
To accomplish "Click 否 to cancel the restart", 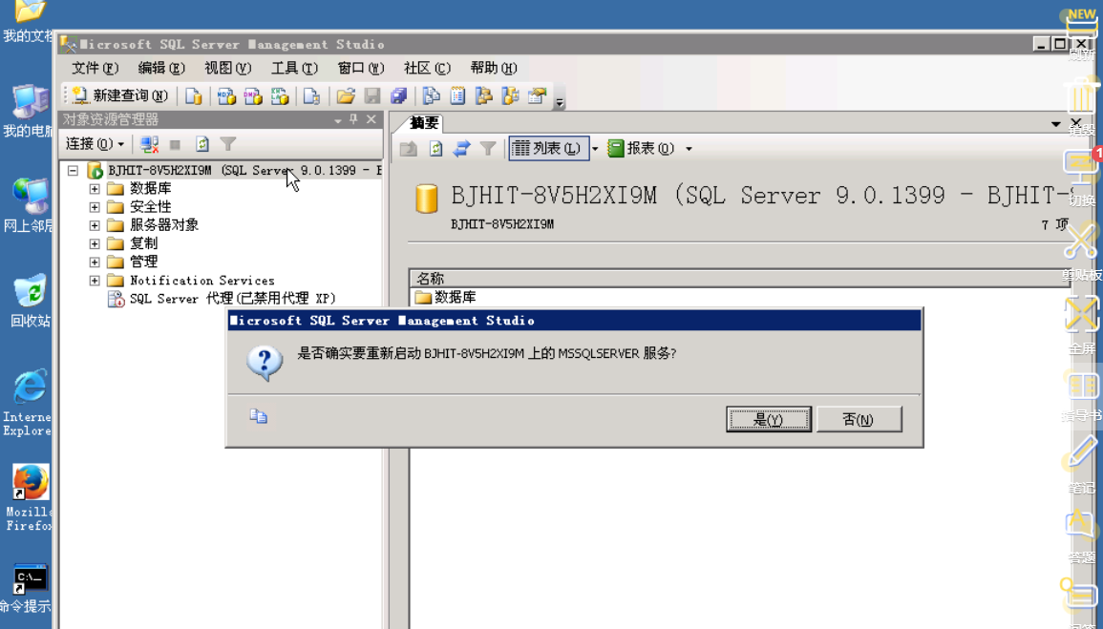I will point(858,418).
